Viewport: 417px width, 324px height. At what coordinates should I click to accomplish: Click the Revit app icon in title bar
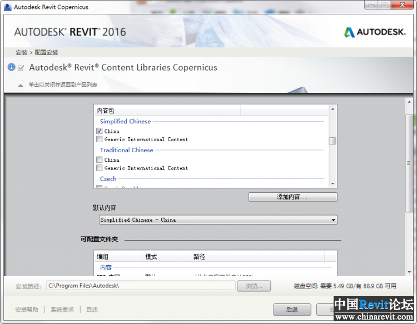click(x=7, y=7)
